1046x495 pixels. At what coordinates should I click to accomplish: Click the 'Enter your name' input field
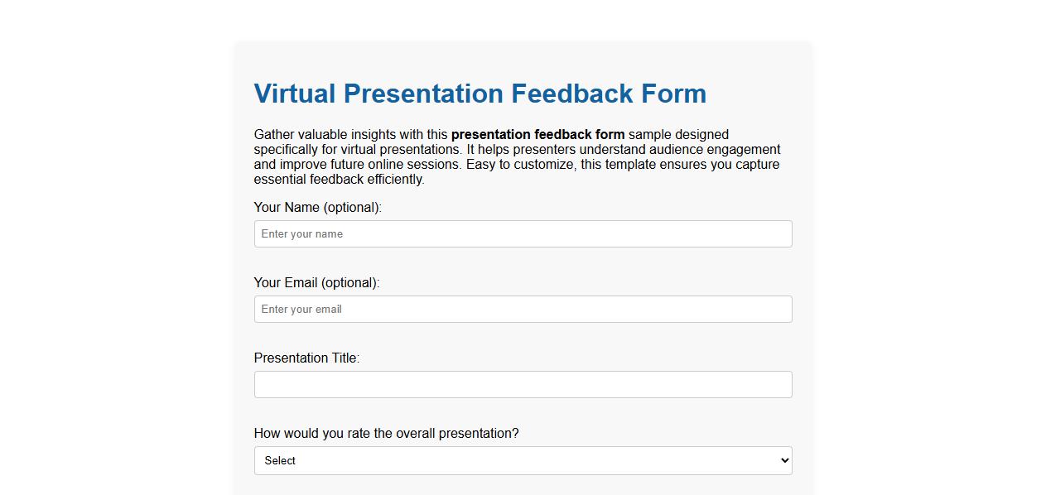coord(523,233)
